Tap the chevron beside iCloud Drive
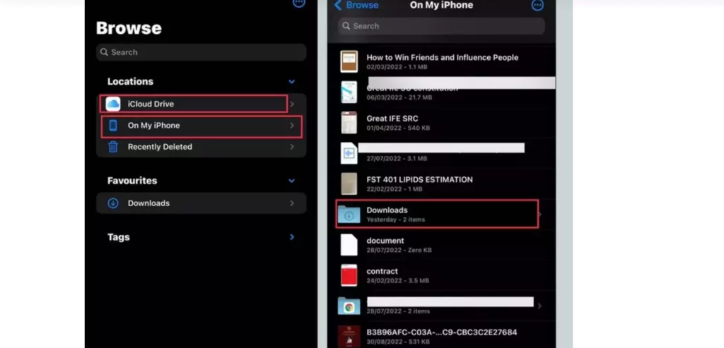The height and width of the screenshot is (348, 724). point(292,104)
